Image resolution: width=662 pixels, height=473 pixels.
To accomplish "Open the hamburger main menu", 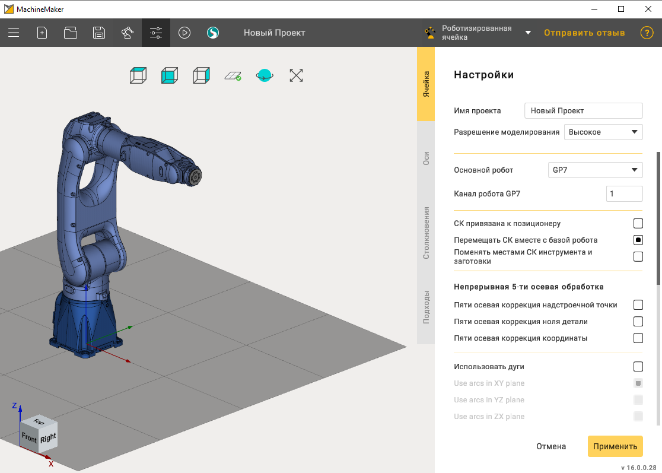I will pos(14,33).
